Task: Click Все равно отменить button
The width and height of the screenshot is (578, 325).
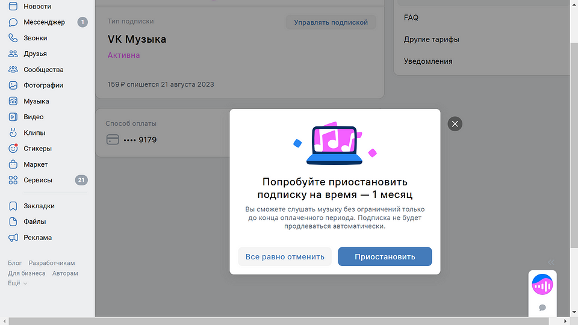Action: [x=285, y=256]
